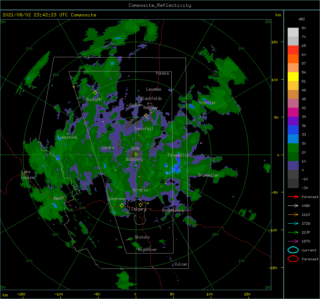The height and width of the screenshot is (299, 320).
Task: Select the Okotoks label on map
Action: [x=142, y=237]
